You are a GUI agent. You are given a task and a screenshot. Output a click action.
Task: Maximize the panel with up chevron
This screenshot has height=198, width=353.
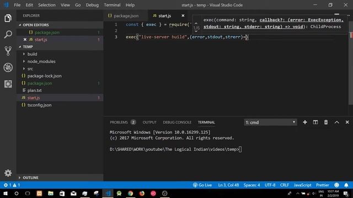tap(336, 122)
